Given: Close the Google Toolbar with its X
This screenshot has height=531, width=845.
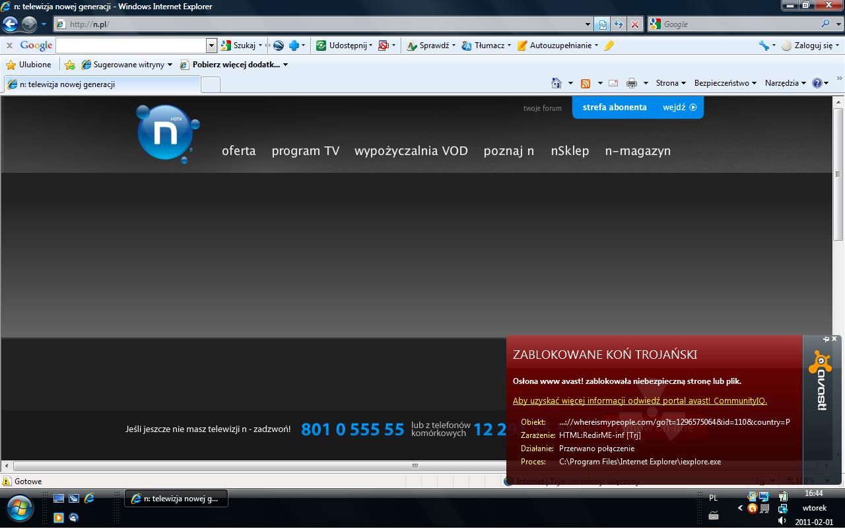Looking at the screenshot, I should [x=9, y=46].
